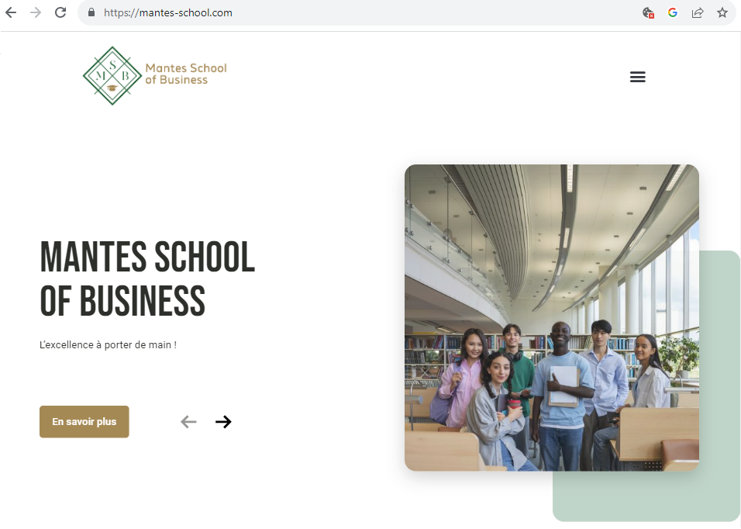Click the Mantes School of Business logo

point(155,76)
